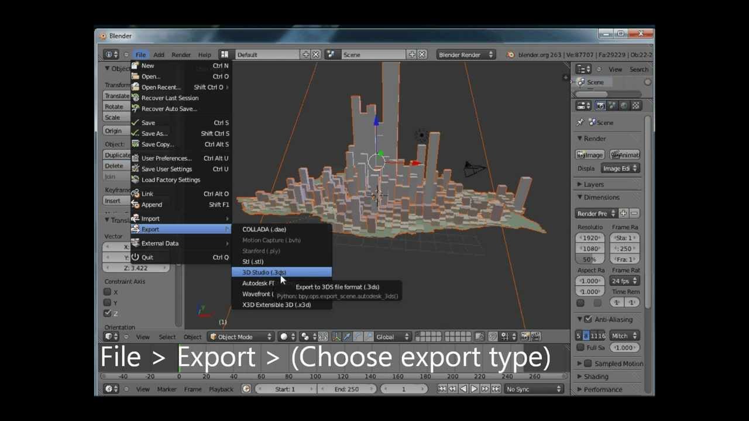Click the Render Image button

coord(590,155)
